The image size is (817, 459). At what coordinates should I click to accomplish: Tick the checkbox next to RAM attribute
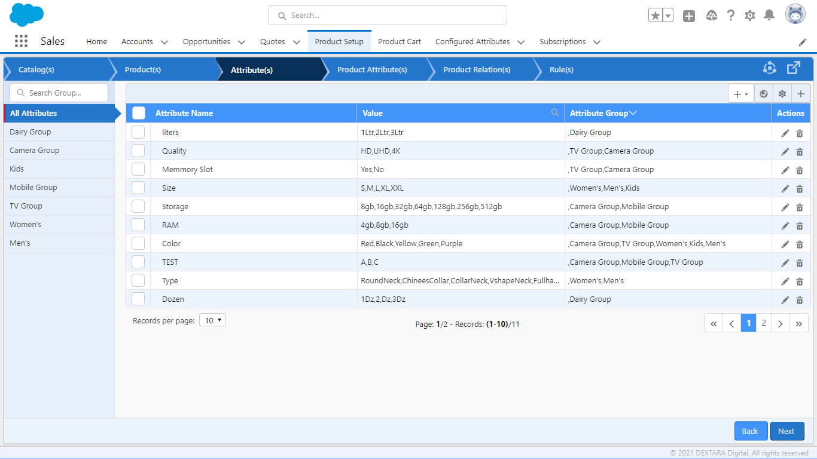click(138, 224)
